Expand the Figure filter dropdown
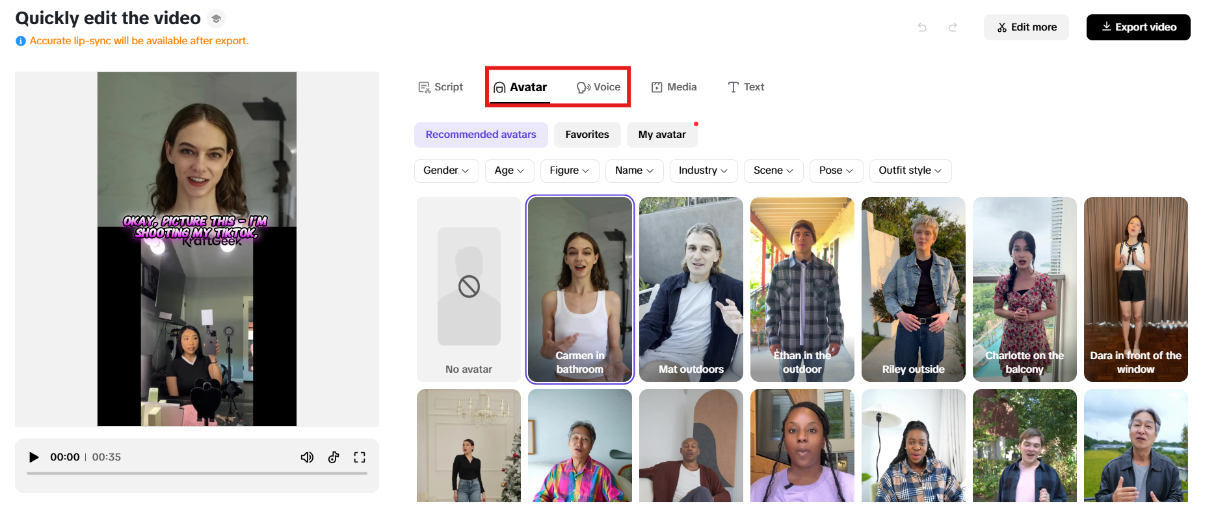1216x510 pixels. point(569,170)
